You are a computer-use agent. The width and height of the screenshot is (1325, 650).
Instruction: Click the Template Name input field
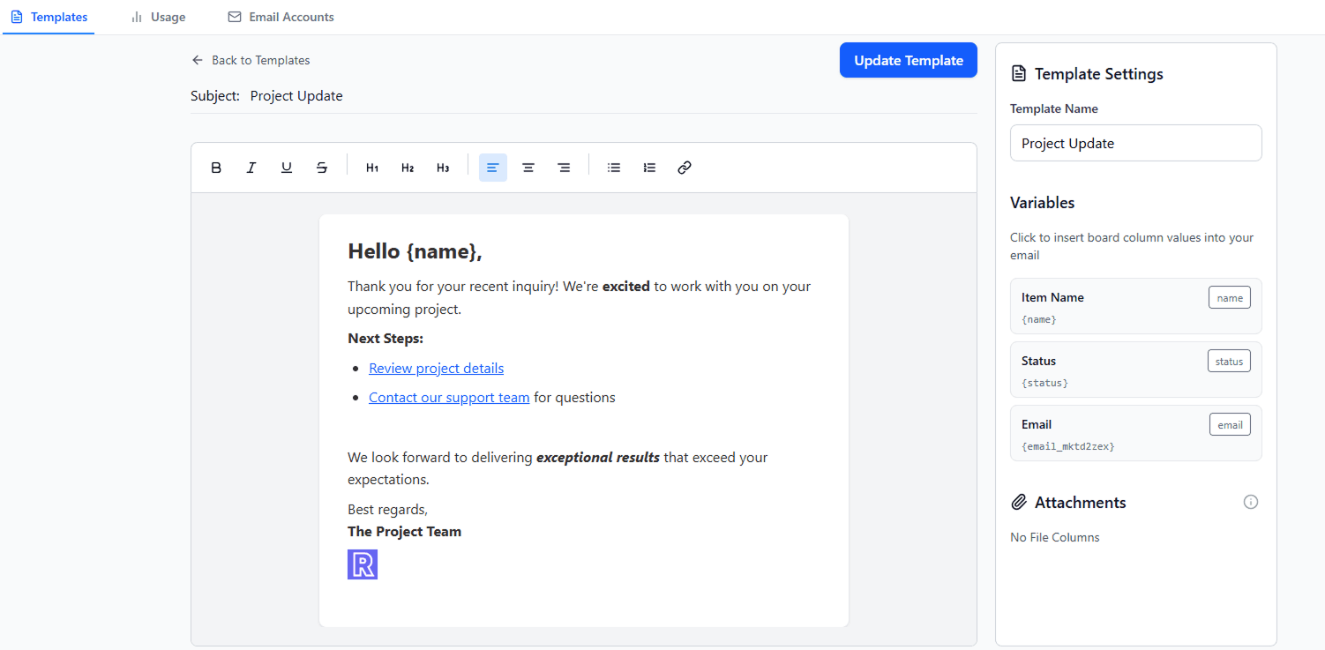point(1135,142)
